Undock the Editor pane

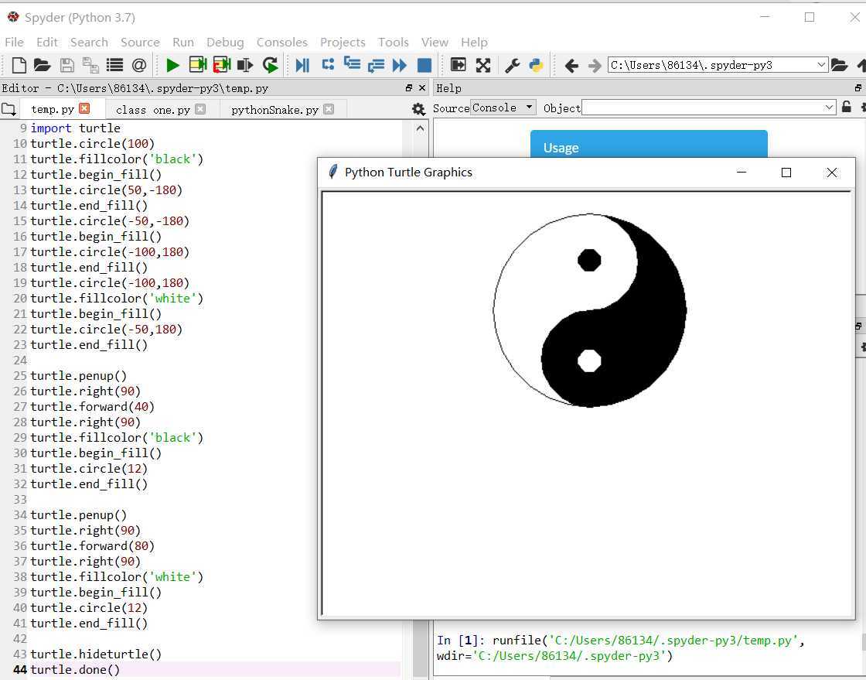pos(409,88)
